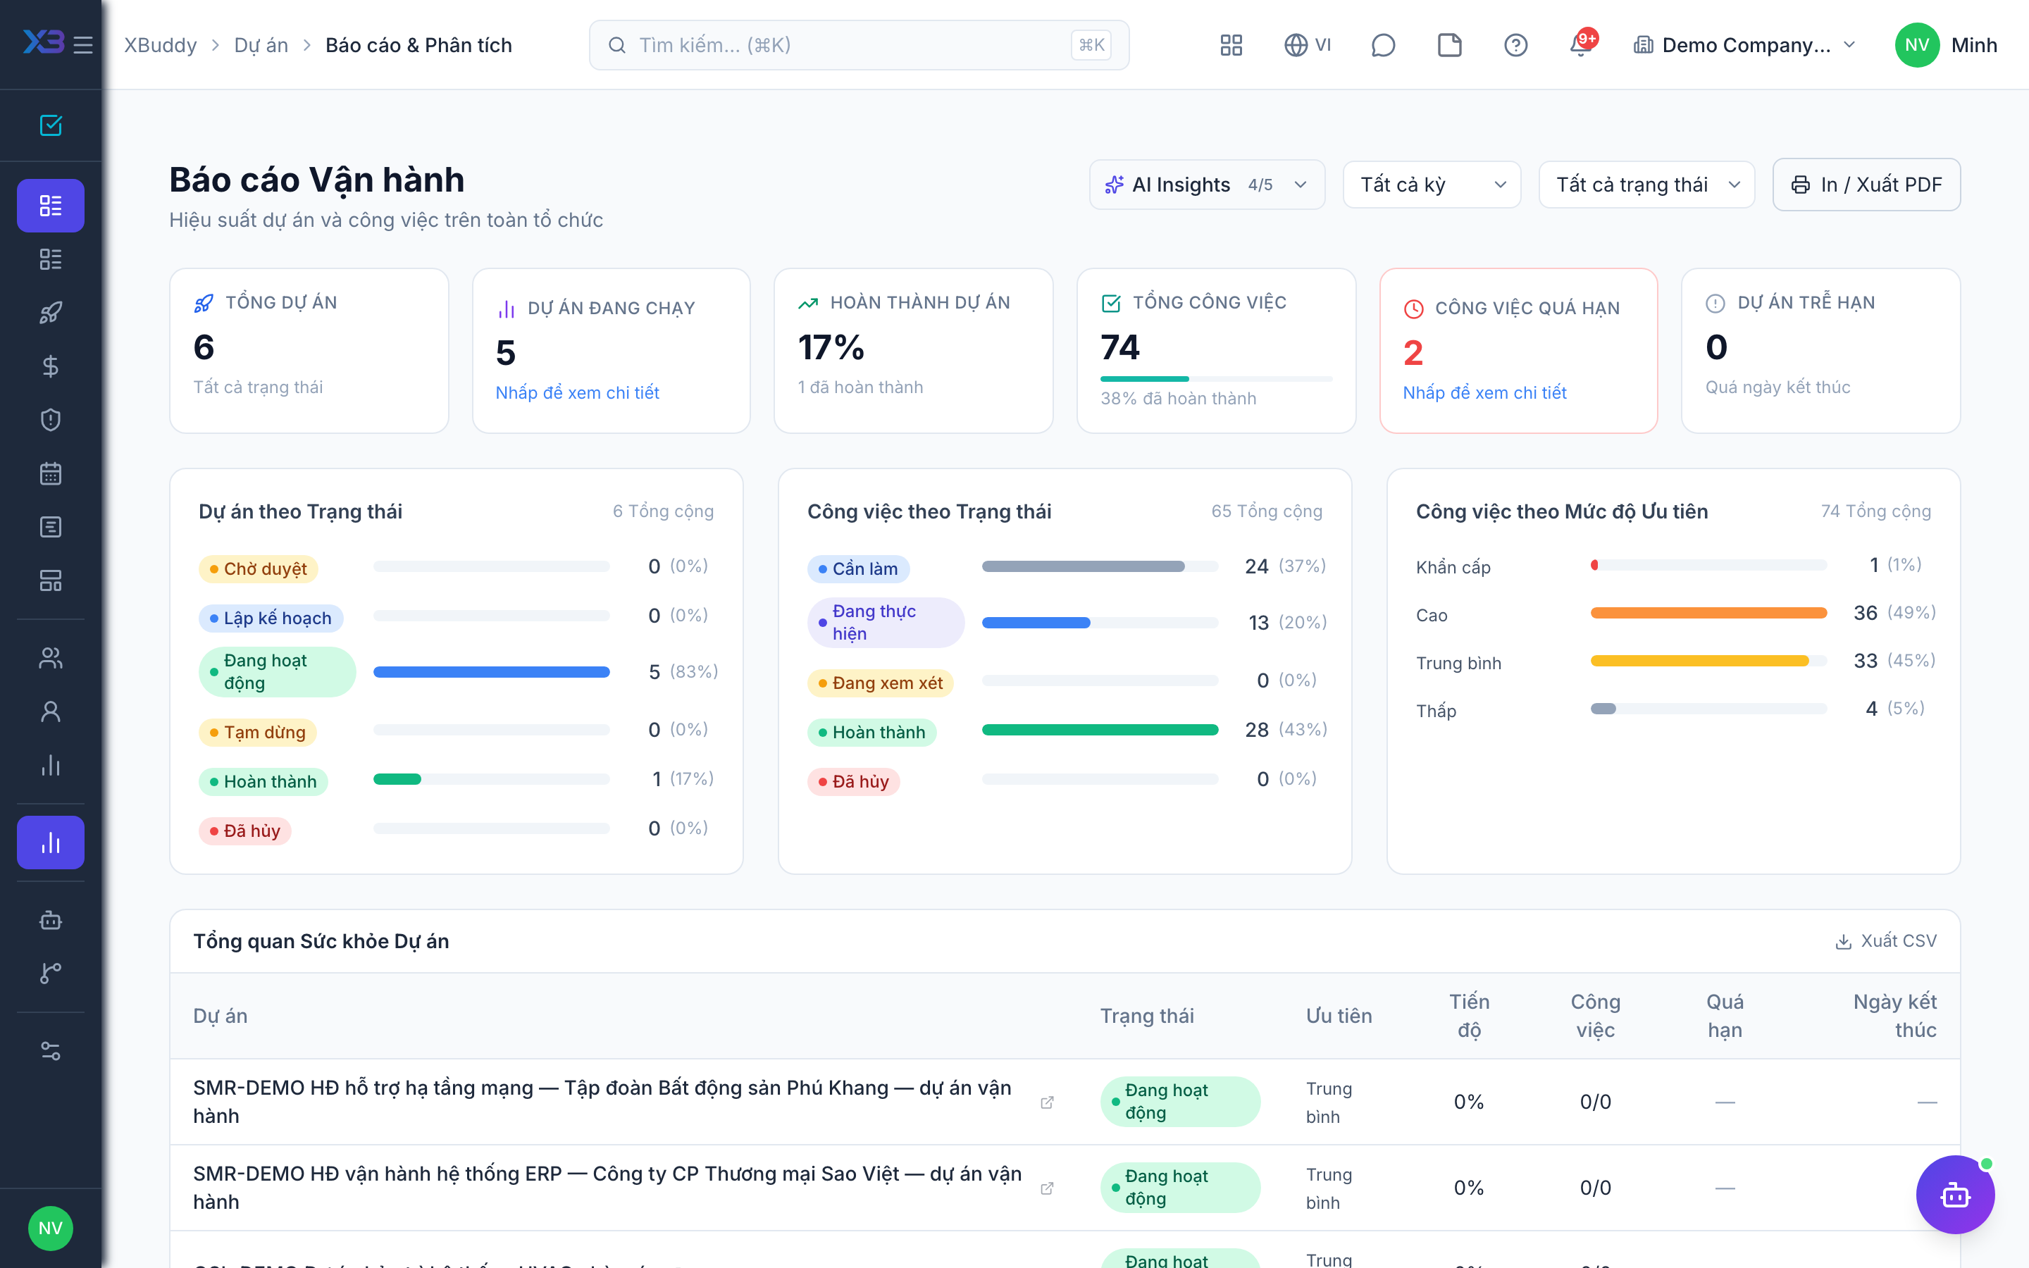
Task: Go to XBuddy breadcrumb
Action: click(161, 45)
